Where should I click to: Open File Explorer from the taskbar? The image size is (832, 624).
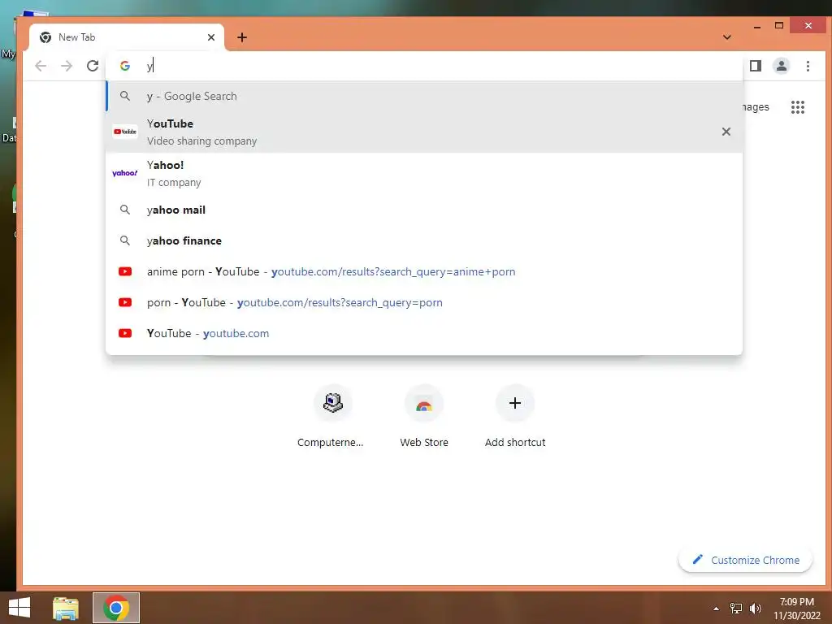click(x=66, y=608)
